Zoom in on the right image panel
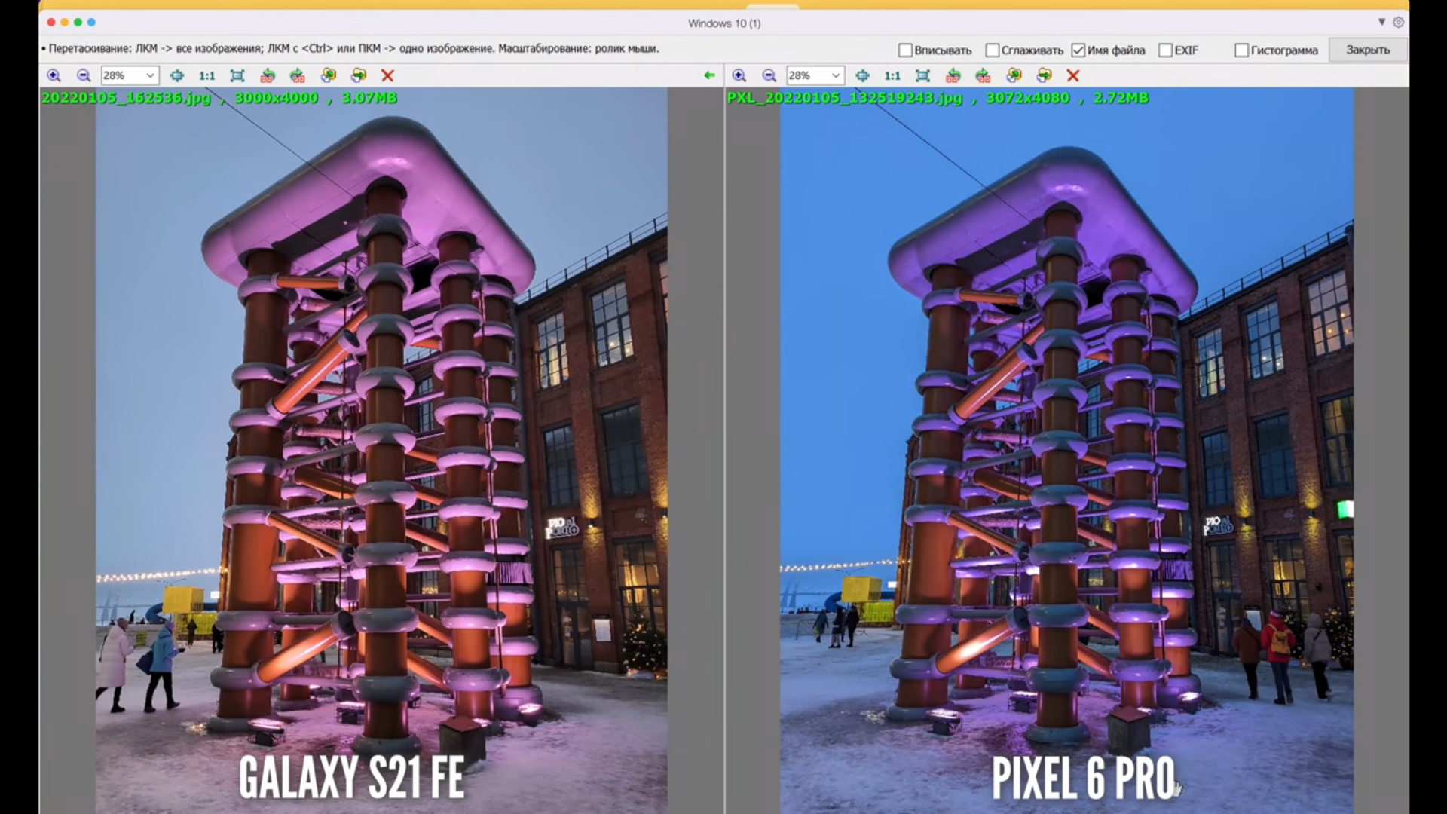Viewport: 1447px width, 814px height. coord(739,75)
